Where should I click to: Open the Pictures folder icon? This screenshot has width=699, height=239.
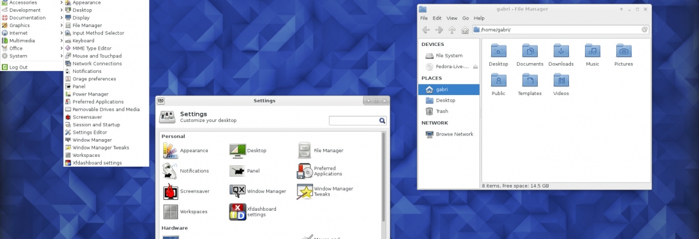point(623,50)
